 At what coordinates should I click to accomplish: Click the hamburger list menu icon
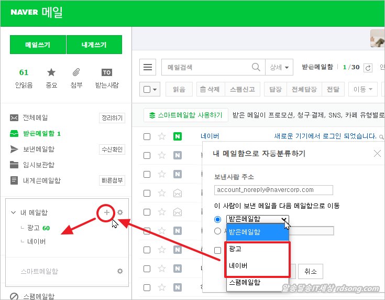(148, 67)
